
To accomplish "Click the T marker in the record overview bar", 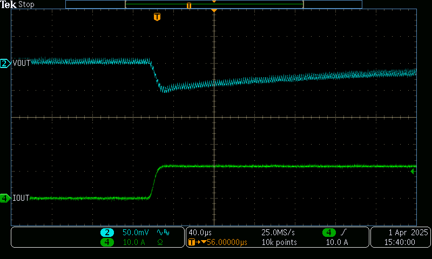I will (x=188, y=5).
